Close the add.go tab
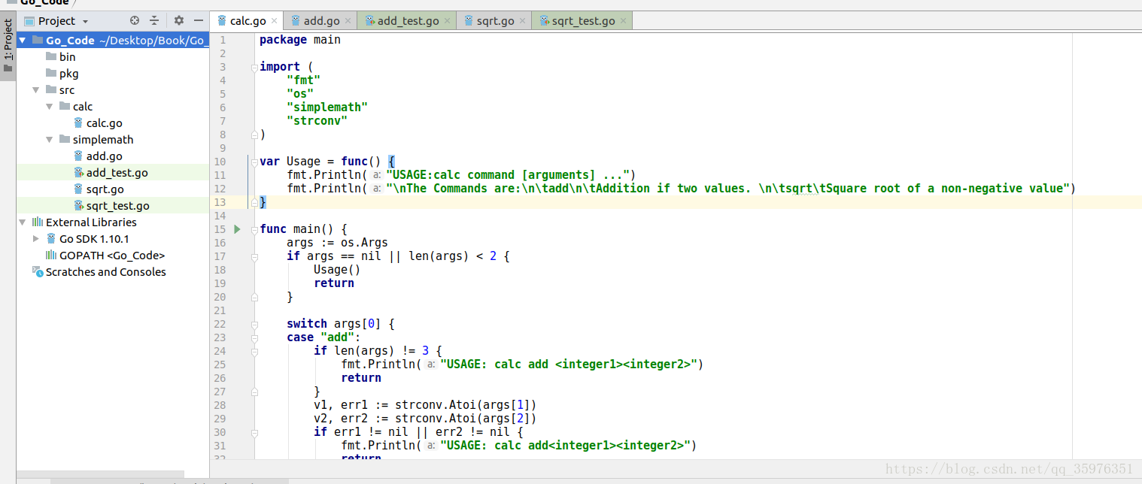1142x484 pixels. coord(348,21)
